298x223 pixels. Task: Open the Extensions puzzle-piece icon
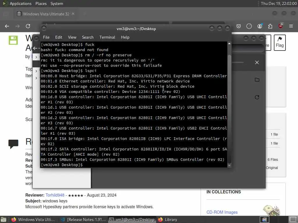(270, 26)
